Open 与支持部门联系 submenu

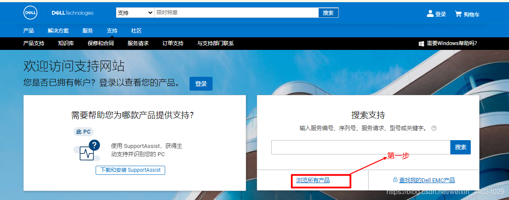pos(216,43)
